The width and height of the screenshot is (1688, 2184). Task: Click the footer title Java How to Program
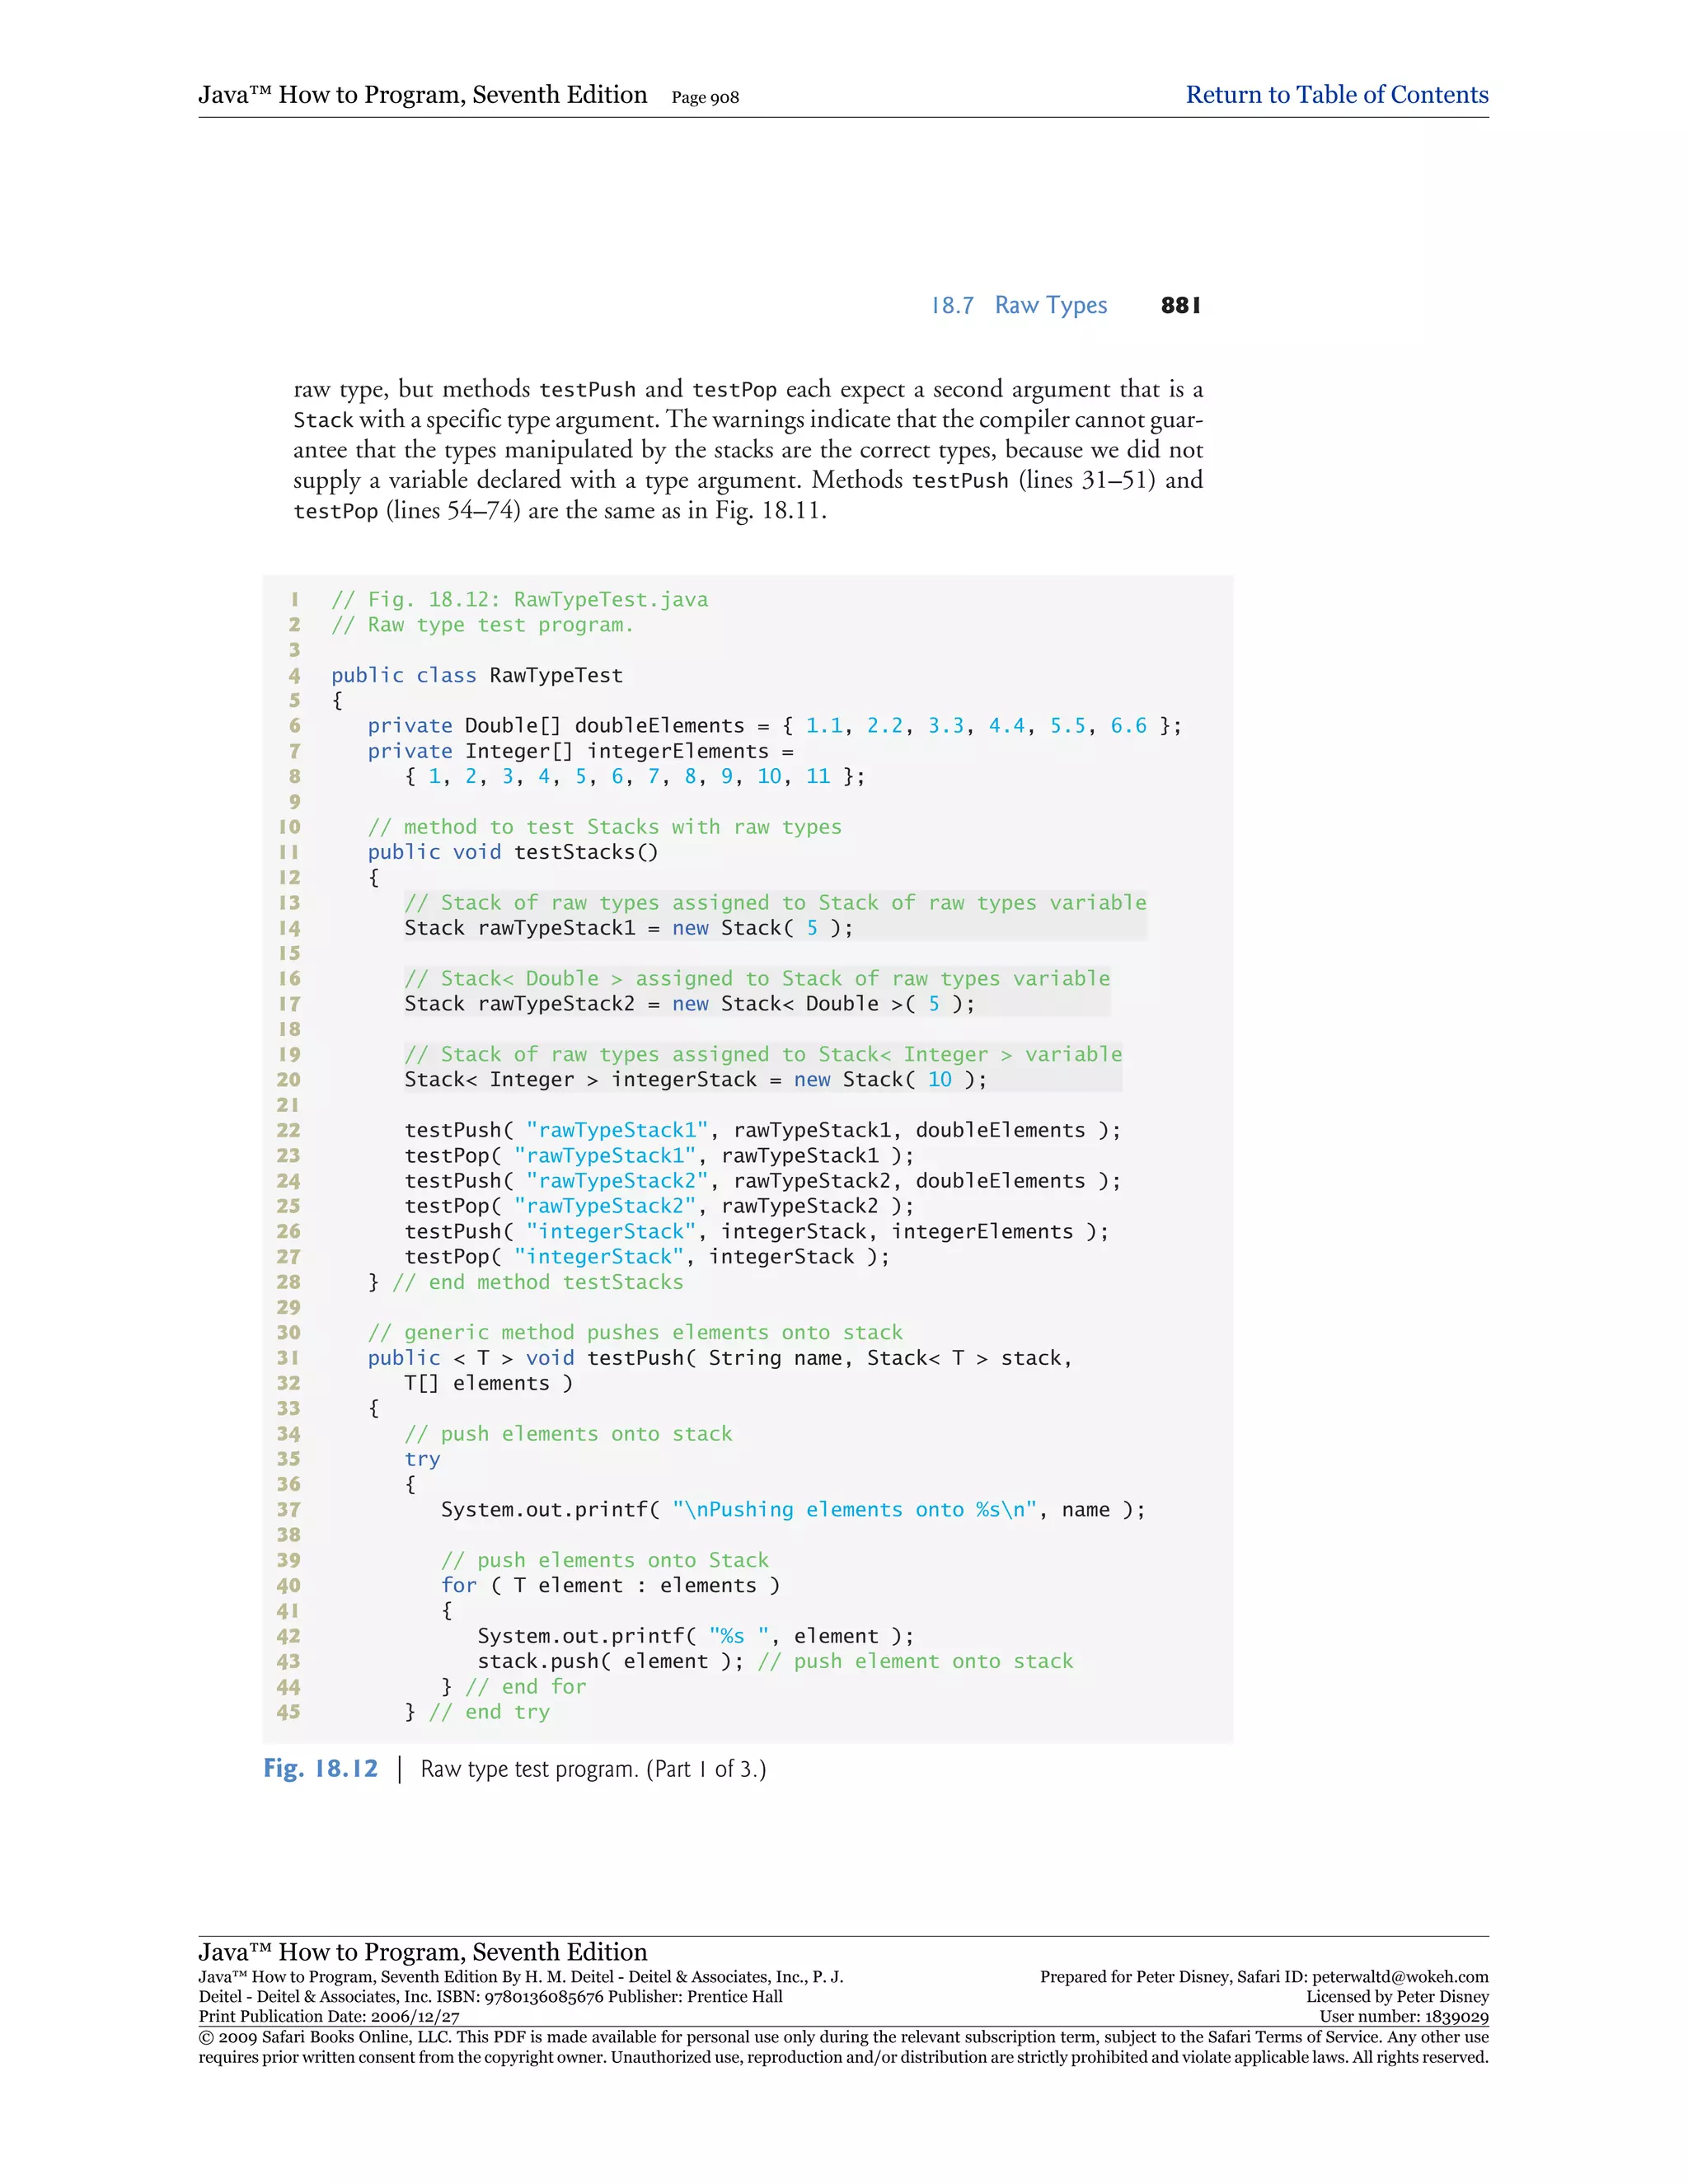pyautogui.click(x=422, y=1952)
